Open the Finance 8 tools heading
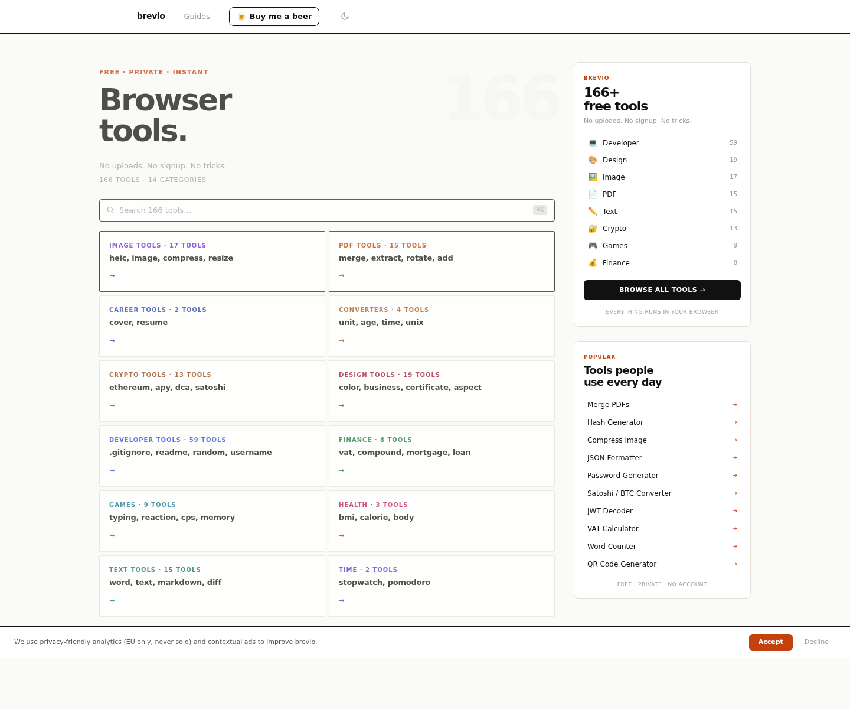This screenshot has height=709, width=850. [x=375, y=440]
